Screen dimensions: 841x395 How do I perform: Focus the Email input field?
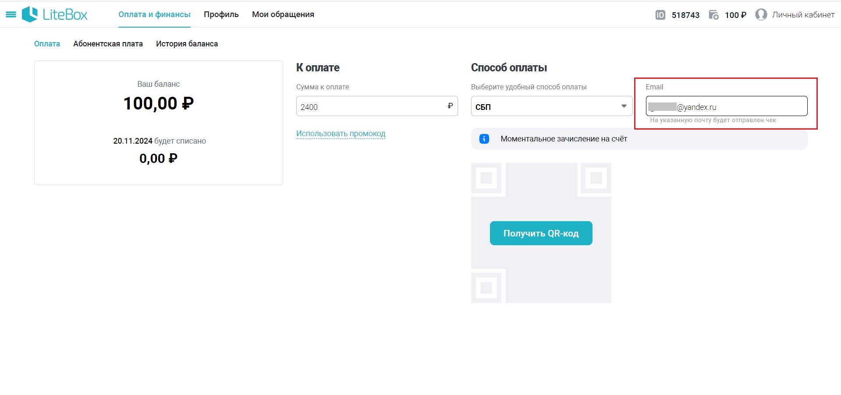(x=726, y=106)
